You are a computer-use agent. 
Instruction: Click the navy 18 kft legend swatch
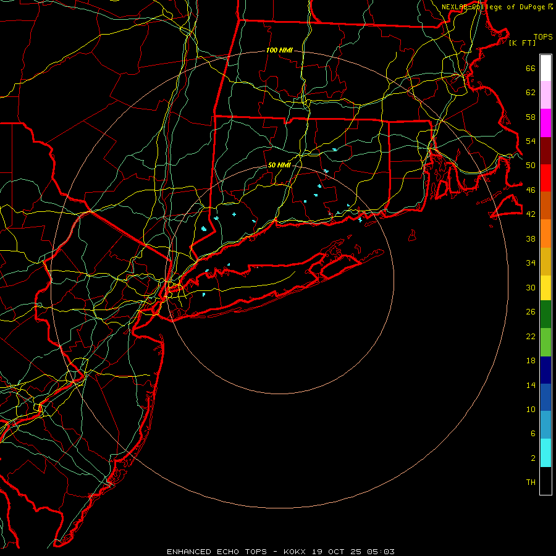coord(545,370)
